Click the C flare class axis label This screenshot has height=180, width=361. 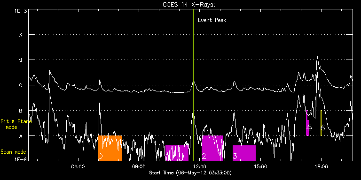click(21, 85)
